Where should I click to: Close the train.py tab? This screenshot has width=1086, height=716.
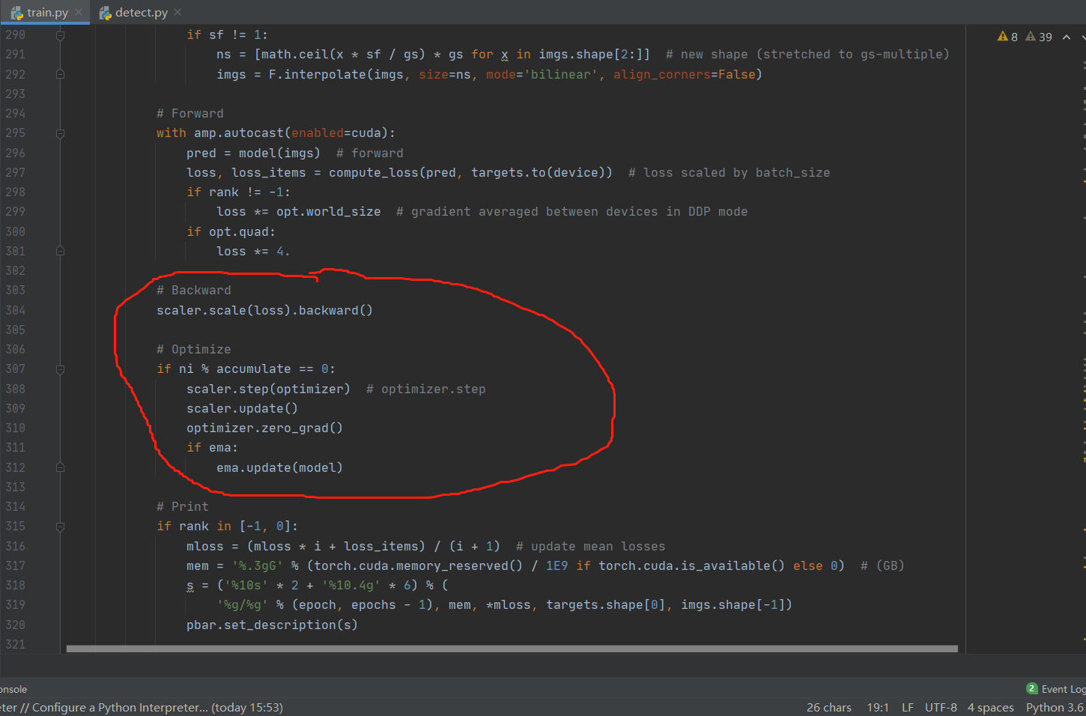(x=79, y=12)
